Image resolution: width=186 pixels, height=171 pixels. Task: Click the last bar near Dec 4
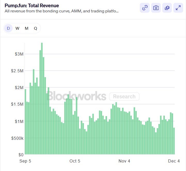[174, 141]
